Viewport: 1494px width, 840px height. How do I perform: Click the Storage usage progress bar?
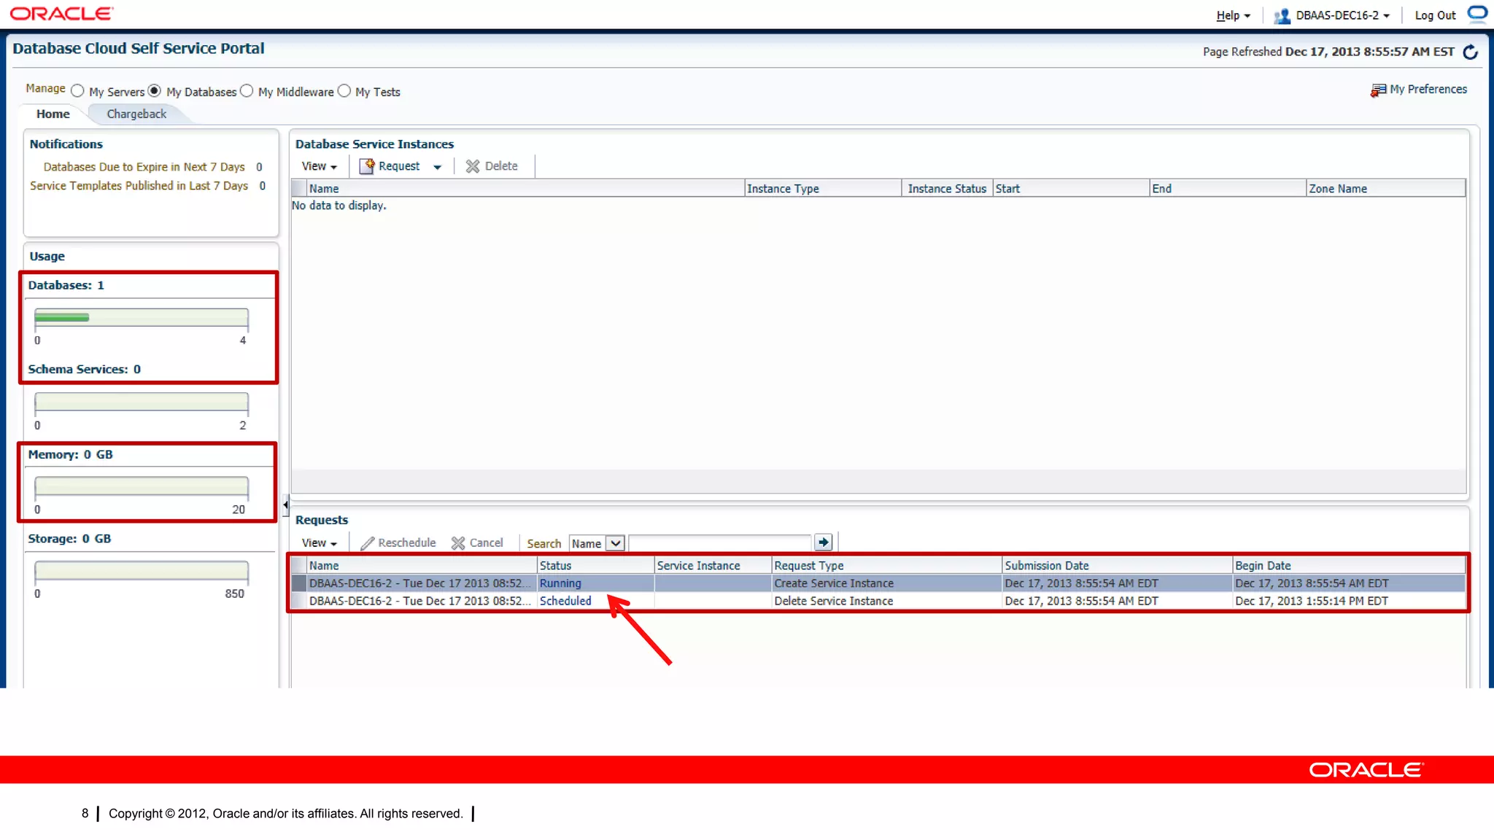point(142,570)
